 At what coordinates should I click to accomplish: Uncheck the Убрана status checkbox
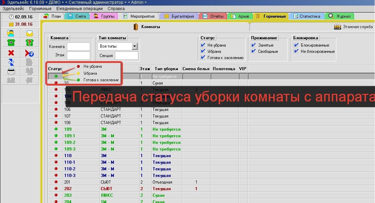pyautogui.click(x=203, y=51)
